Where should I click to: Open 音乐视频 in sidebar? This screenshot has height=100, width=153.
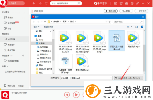(11, 23)
